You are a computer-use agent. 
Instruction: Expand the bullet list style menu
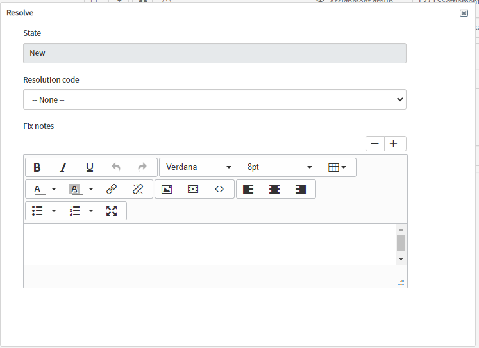[x=54, y=211]
